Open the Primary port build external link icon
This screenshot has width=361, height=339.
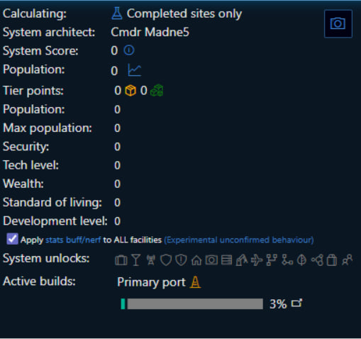296,304
